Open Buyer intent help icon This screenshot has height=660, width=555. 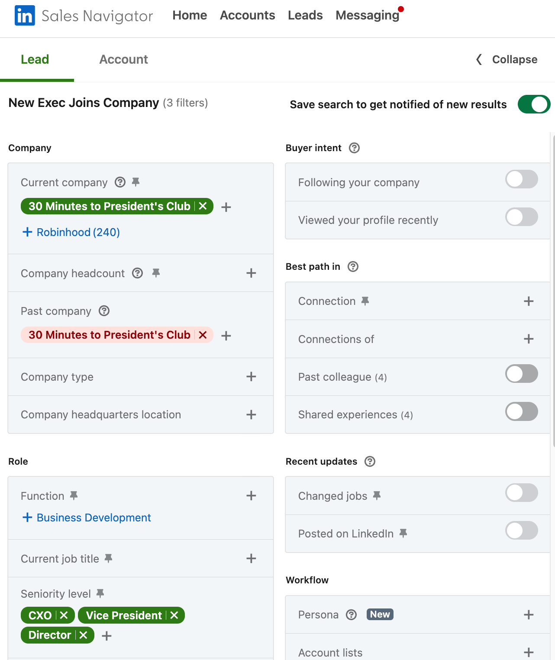[x=354, y=148]
